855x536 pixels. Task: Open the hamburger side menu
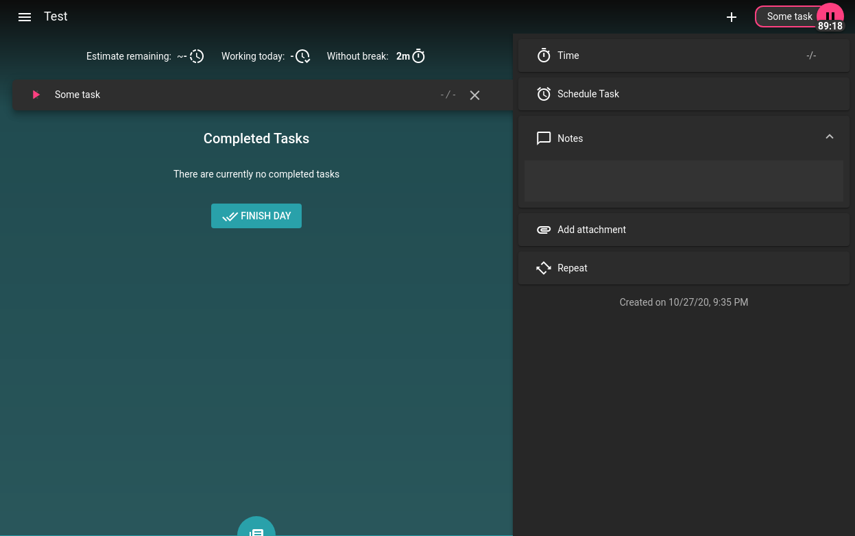(x=25, y=17)
